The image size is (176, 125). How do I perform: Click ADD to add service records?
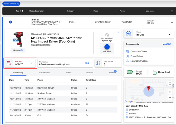[x=87, y=63]
